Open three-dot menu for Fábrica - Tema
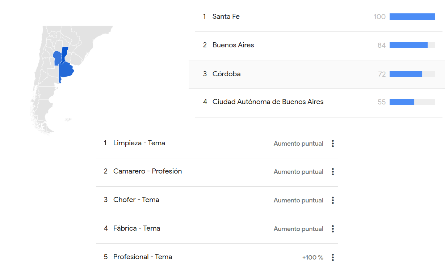445x274 pixels. pyautogui.click(x=333, y=229)
